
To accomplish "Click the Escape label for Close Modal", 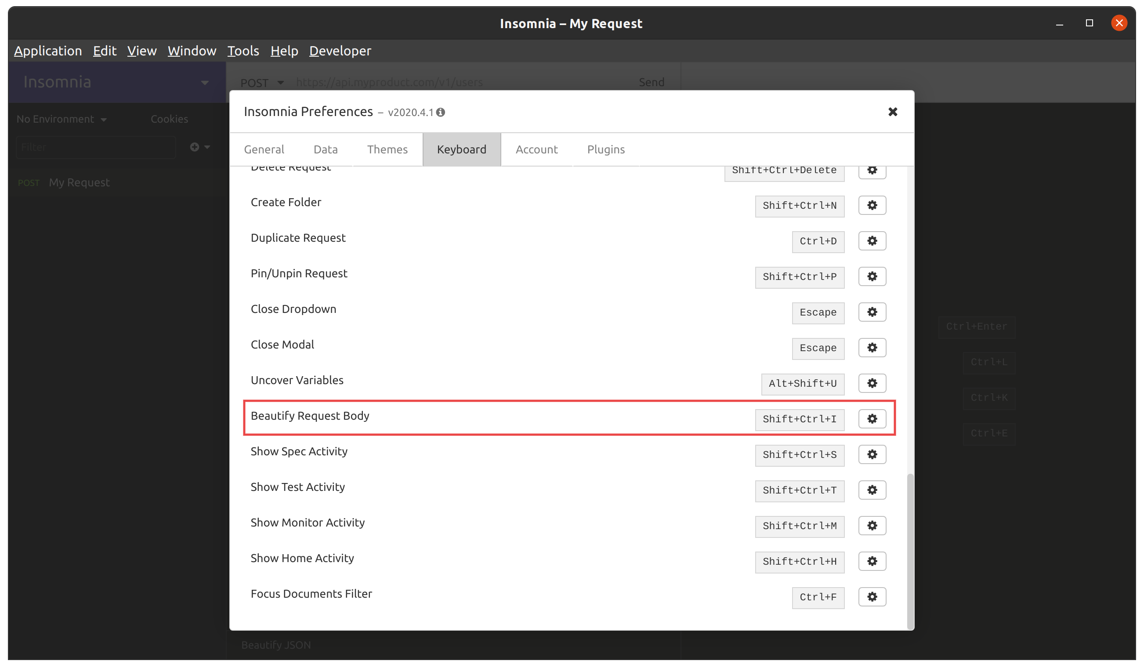I will [818, 348].
